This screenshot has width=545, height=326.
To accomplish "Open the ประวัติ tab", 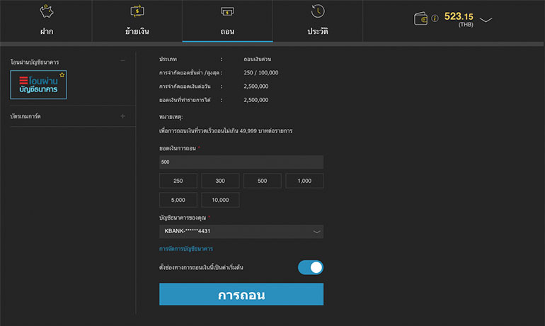I will click(318, 21).
